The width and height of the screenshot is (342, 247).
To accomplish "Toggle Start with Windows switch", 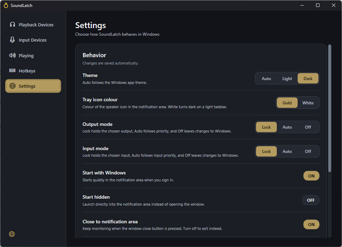I will coord(311,176).
